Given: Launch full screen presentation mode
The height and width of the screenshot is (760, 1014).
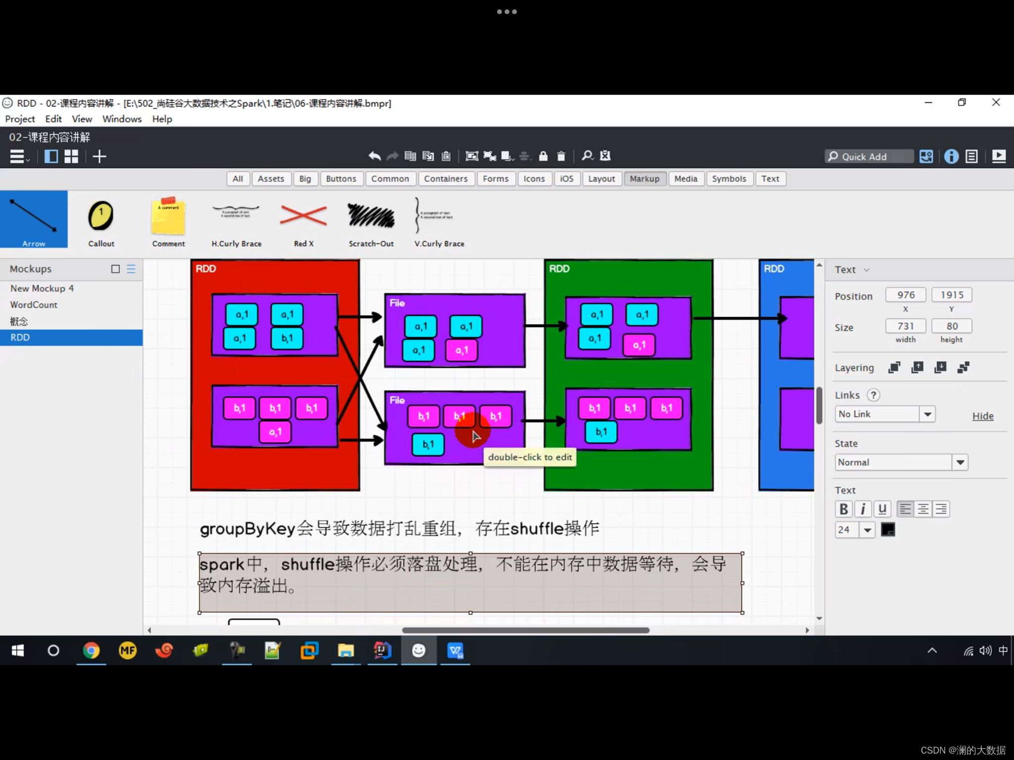Looking at the screenshot, I should tap(999, 156).
